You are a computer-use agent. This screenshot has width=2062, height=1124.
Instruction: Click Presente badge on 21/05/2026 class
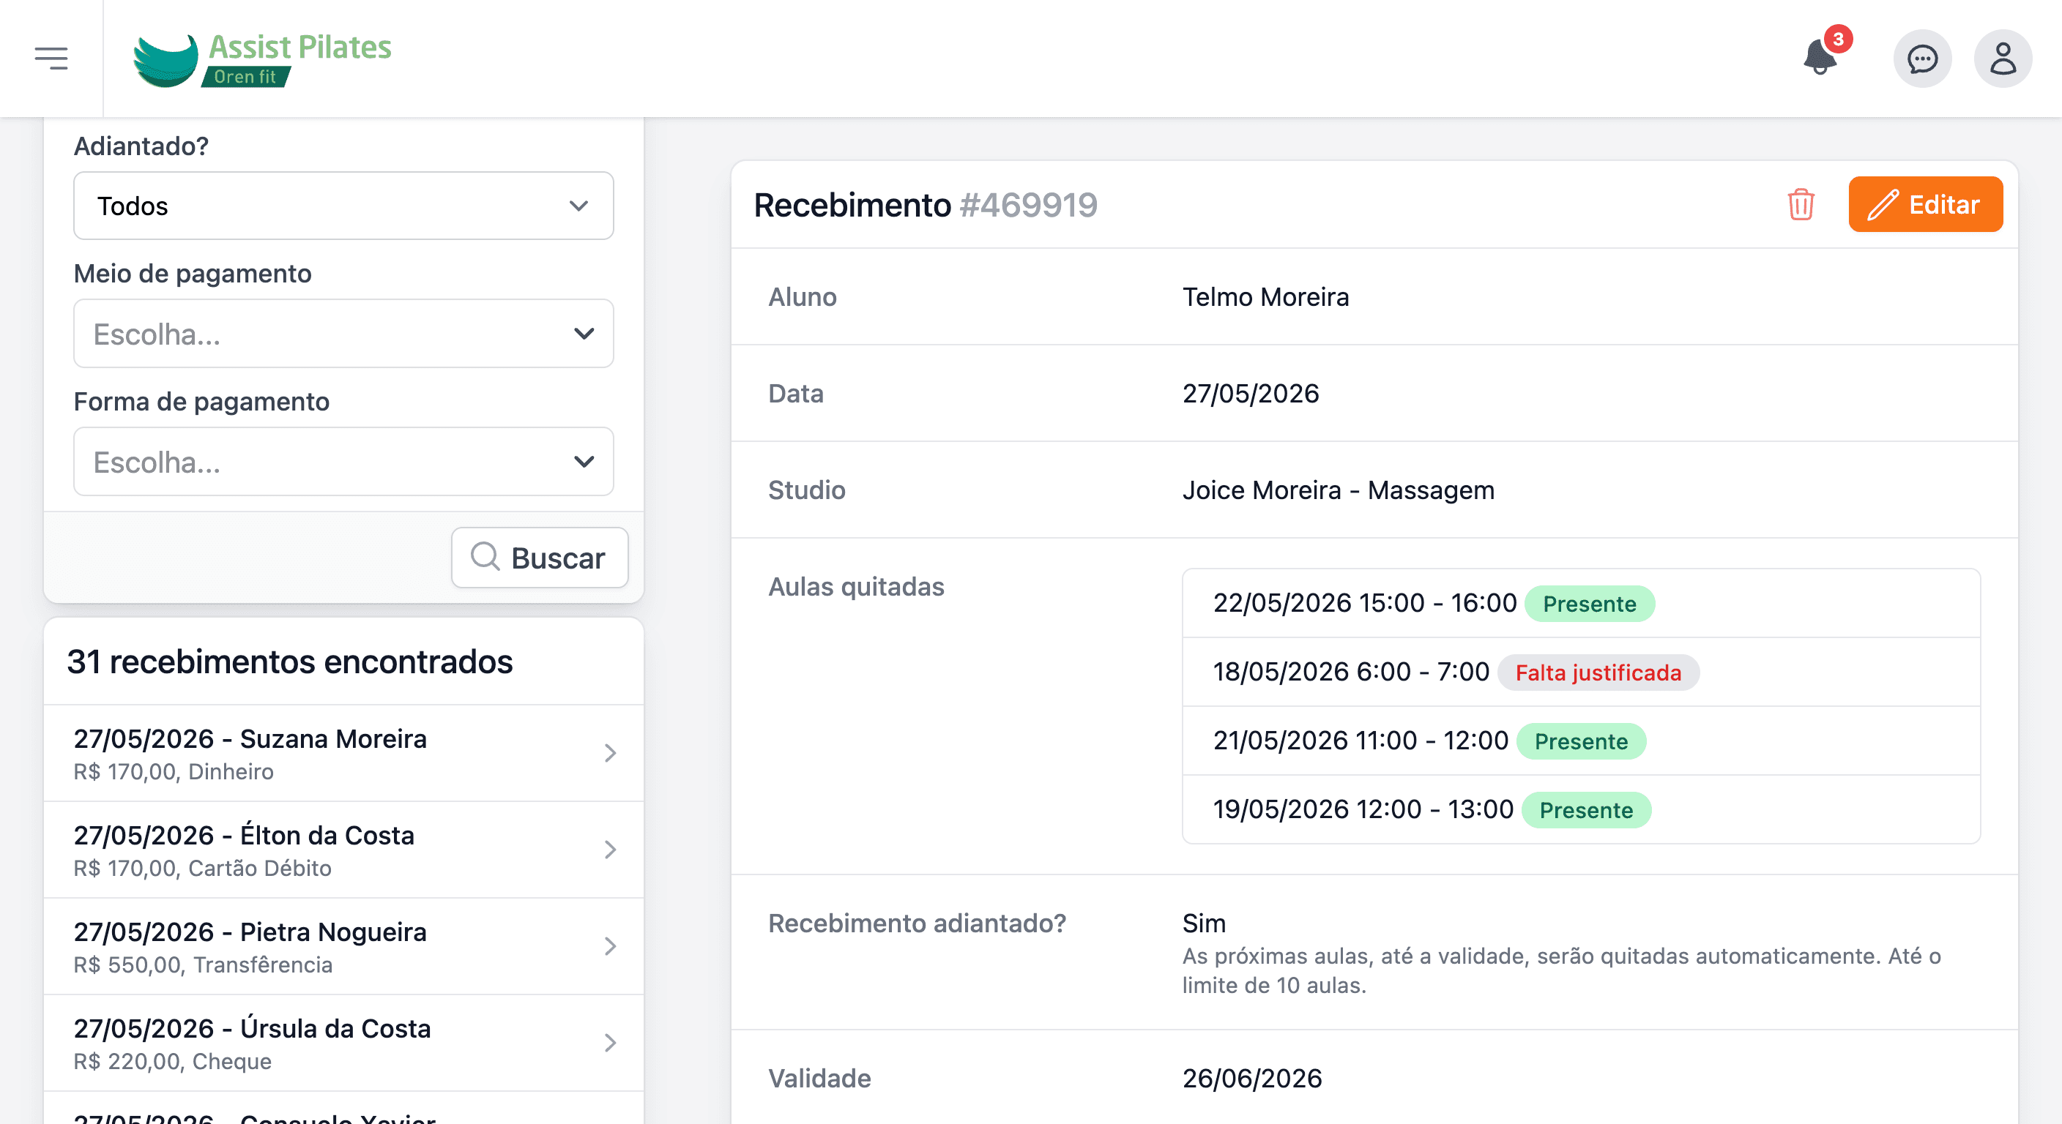[x=1581, y=741]
